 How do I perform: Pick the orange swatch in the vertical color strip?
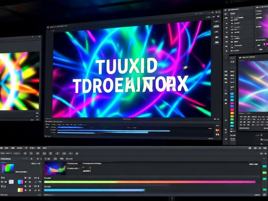point(232,116)
